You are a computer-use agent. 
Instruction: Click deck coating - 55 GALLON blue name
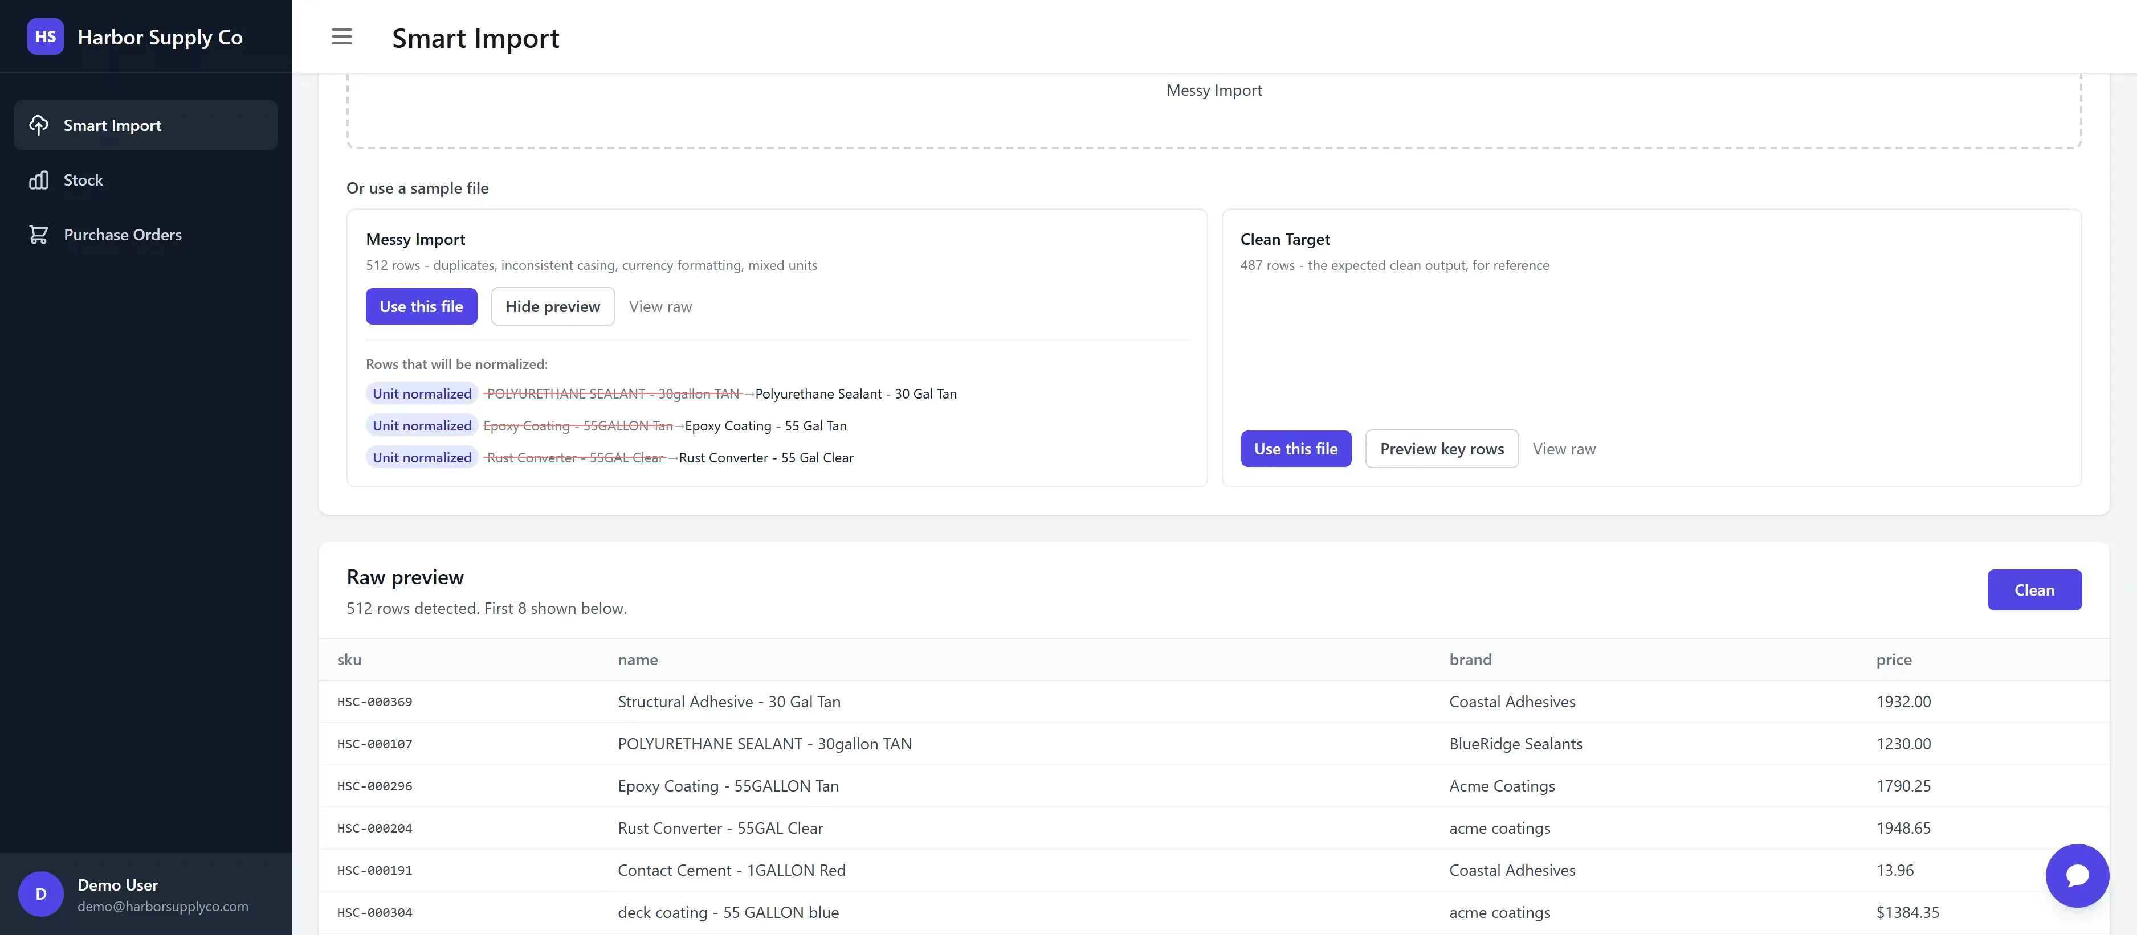(728, 913)
